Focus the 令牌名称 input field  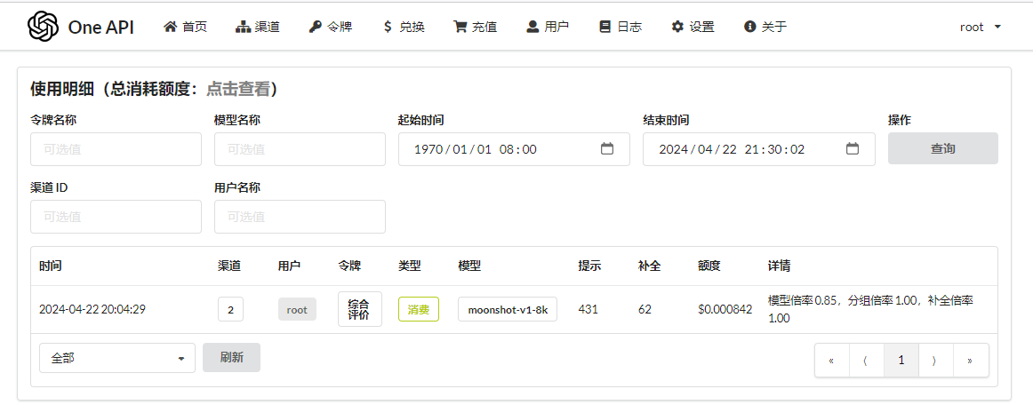point(116,149)
